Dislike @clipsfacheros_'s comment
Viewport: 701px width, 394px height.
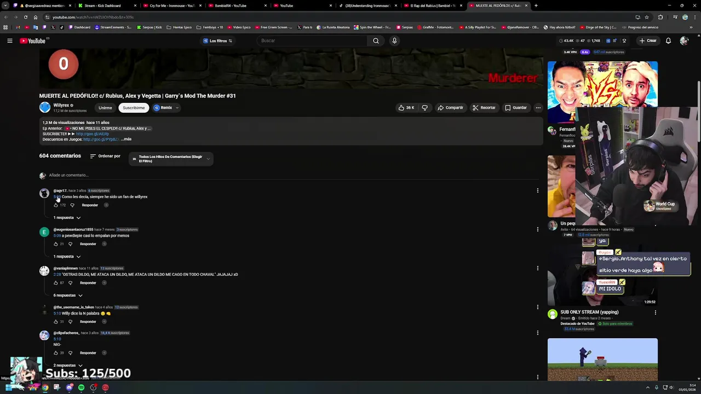pos(70,353)
